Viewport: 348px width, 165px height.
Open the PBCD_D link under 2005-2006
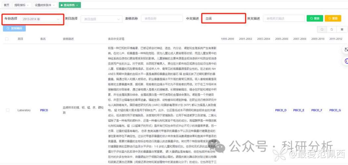(x=281, y=110)
